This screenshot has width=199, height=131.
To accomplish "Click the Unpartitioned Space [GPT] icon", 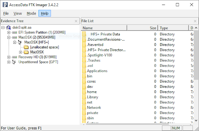I will pos(14,62).
